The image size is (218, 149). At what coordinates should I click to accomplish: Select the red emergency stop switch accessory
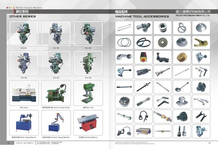tap(143, 57)
